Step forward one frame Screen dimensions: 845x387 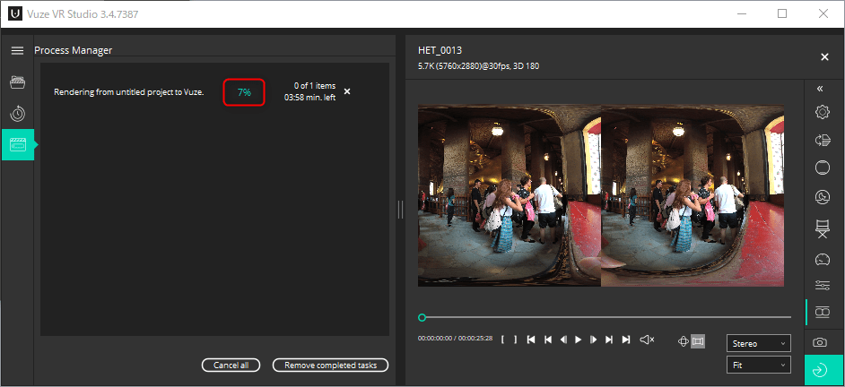[593, 340]
